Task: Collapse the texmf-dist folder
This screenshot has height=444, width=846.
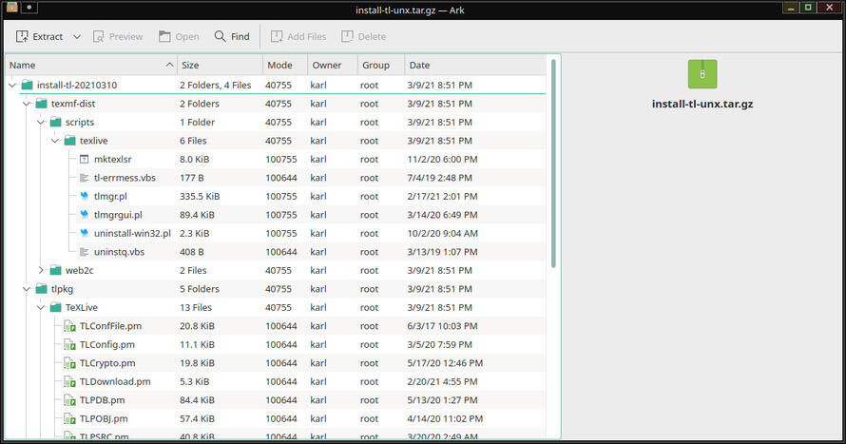Action: (x=27, y=104)
